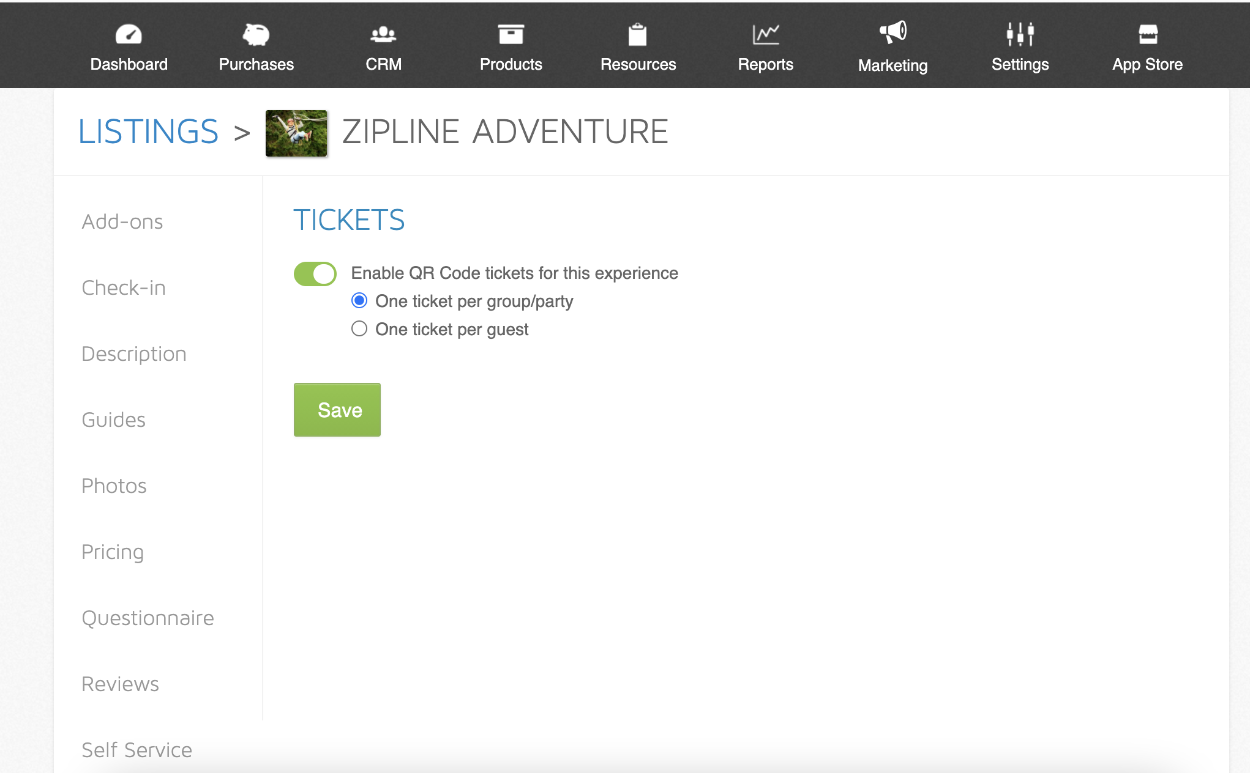Go to the App Store menu label
The height and width of the screenshot is (773, 1250).
click(1148, 64)
